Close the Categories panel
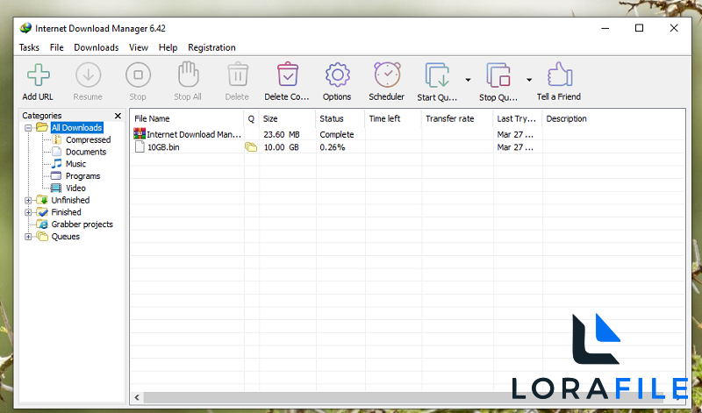The width and height of the screenshot is (702, 413). pos(118,116)
